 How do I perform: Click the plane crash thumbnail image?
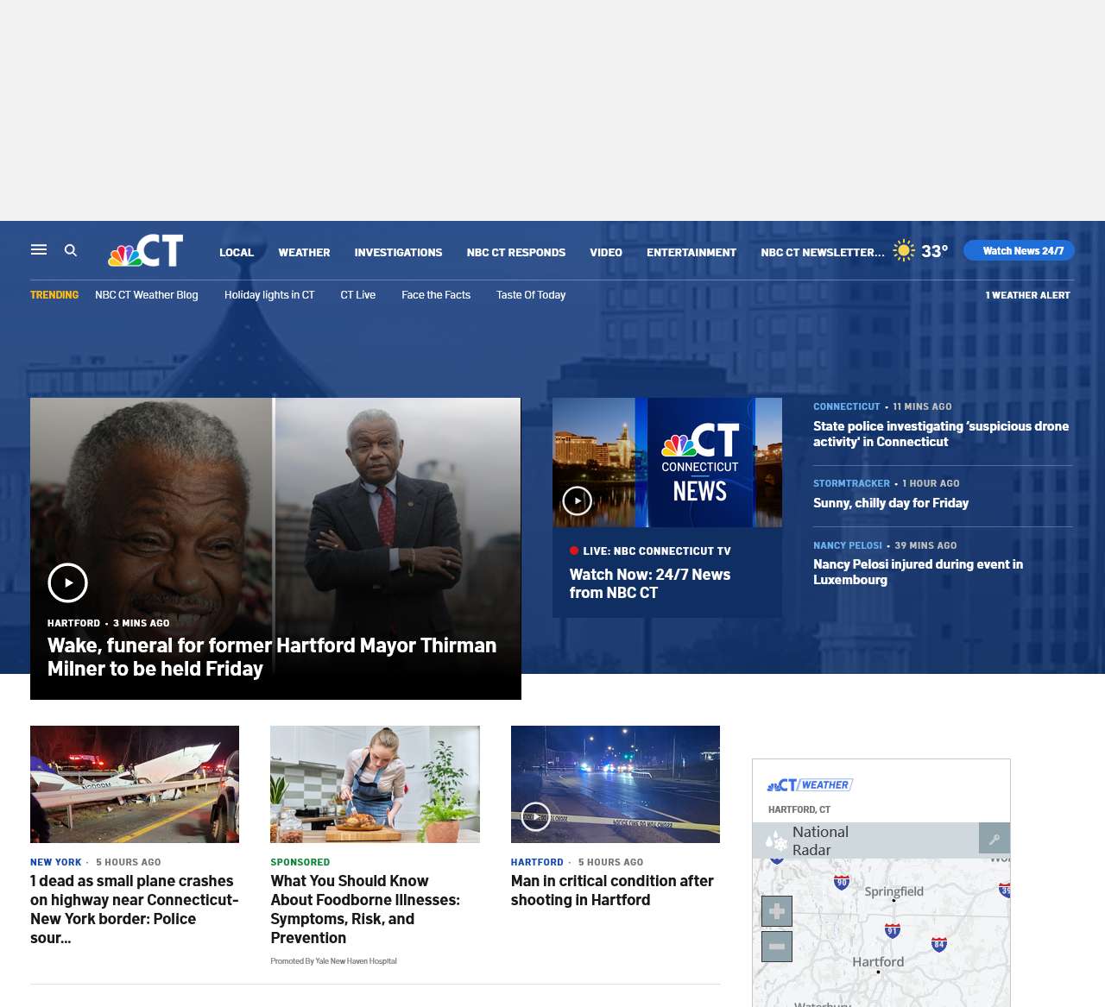click(135, 784)
